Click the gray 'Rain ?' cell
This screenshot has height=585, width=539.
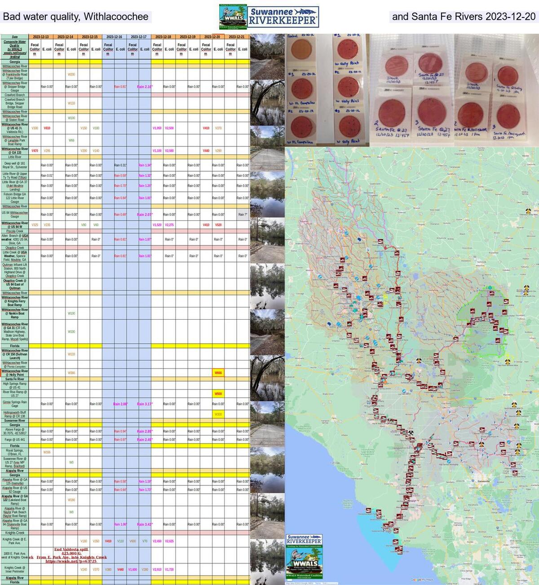coord(243,215)
